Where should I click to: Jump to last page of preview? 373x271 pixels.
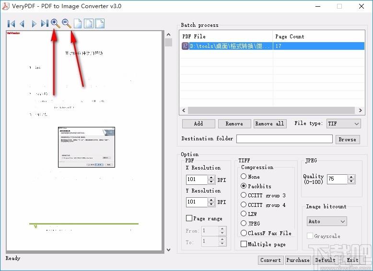coord(45,23)
